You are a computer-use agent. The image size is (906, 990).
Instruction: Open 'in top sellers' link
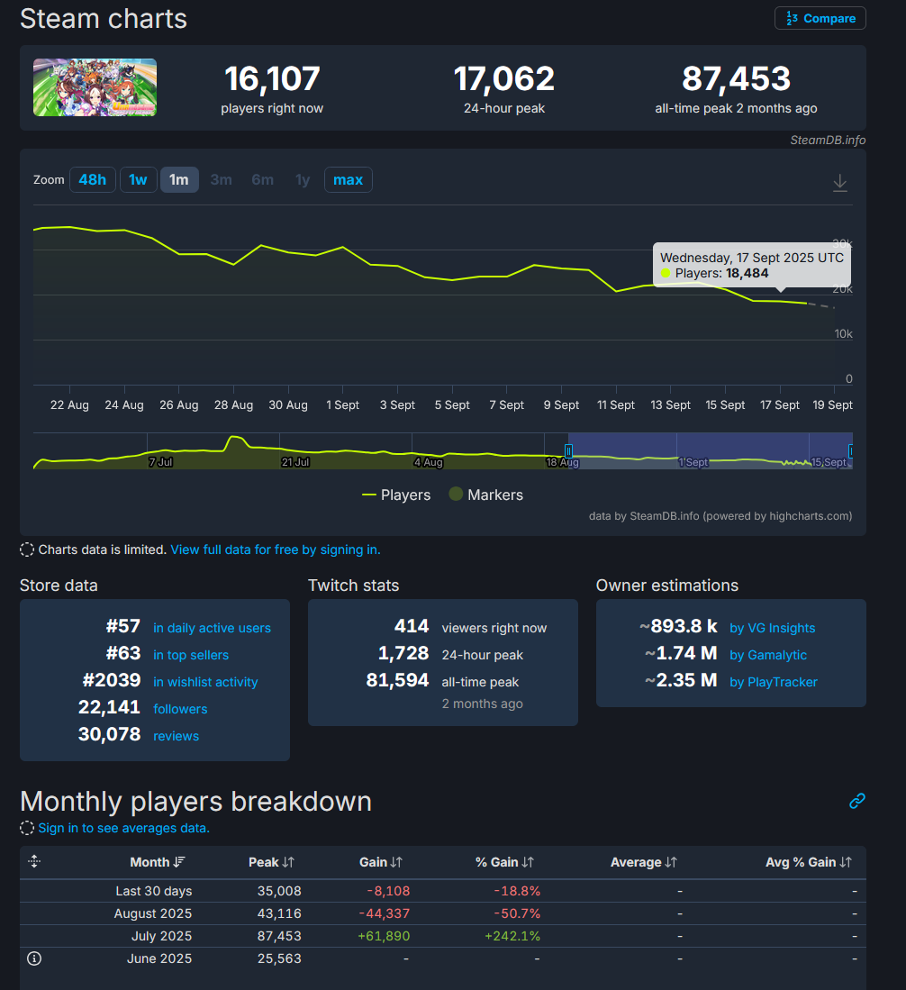click(191, 655)
